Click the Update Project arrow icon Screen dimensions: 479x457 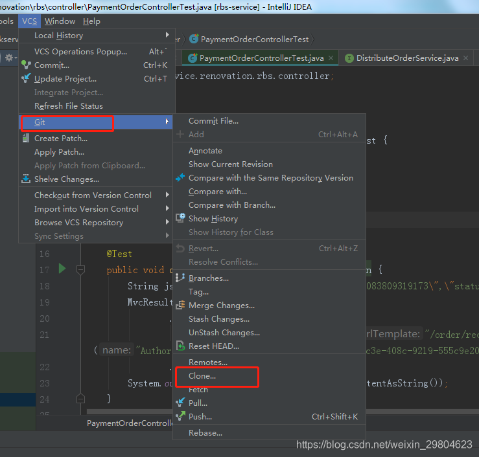tap(26, 78)
